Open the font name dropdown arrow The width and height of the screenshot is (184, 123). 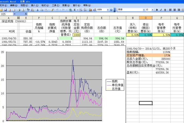pyautogui.click(x=144, y=10)
